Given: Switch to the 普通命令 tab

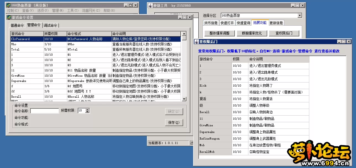Looking at the screenshot, I should (17, 25).
